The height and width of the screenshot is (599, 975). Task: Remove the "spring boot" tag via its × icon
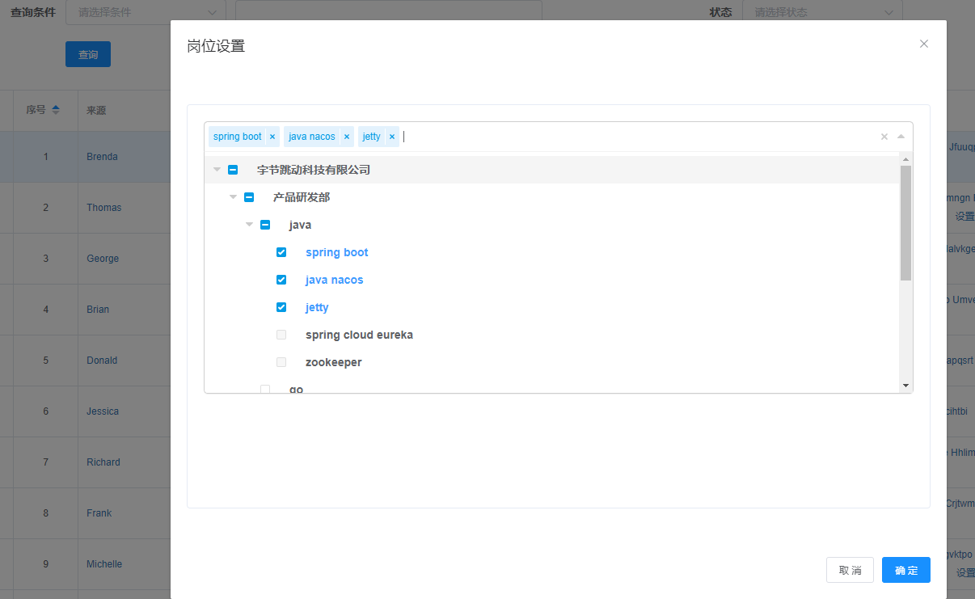[272, 136]
